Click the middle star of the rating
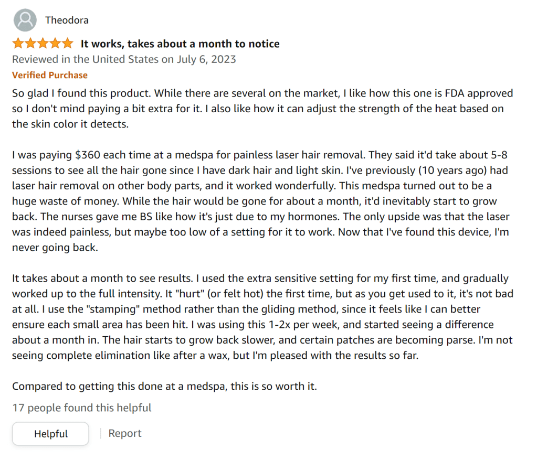 [43, 44]
